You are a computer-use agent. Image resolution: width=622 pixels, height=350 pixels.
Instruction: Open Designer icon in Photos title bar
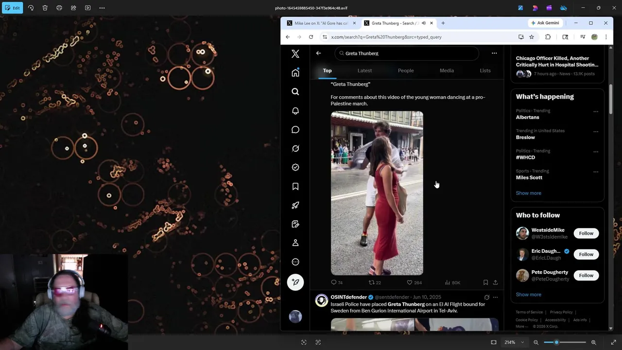pyautogui.click(x=535, y=8)
